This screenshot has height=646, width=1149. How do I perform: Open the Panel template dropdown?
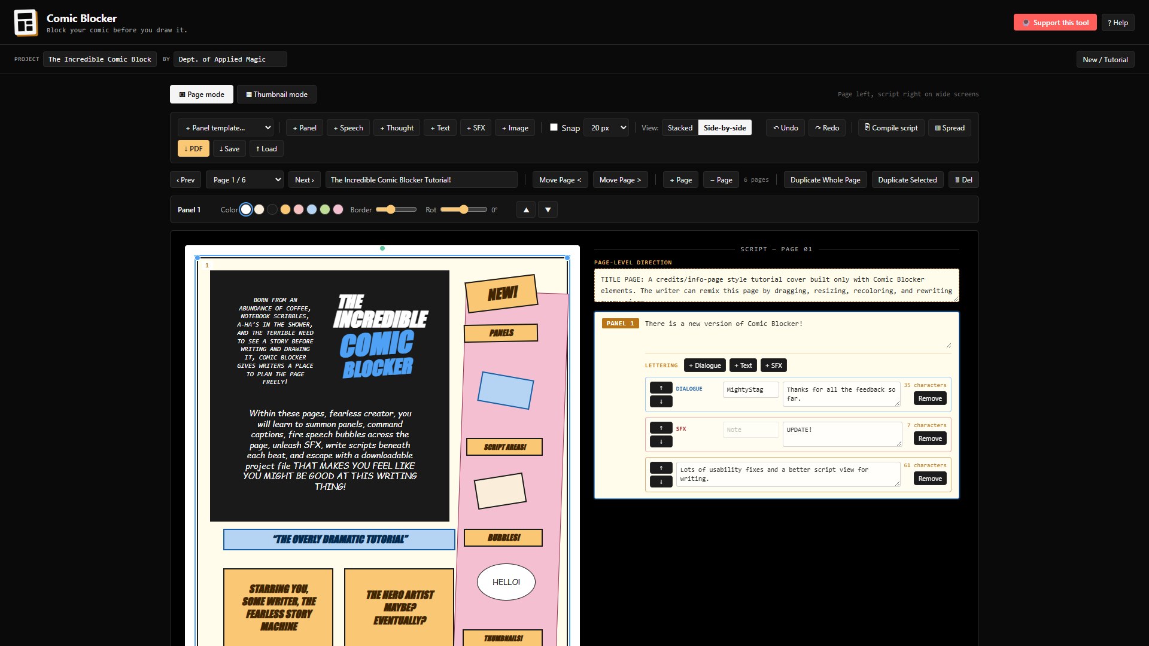pos(226,128)
